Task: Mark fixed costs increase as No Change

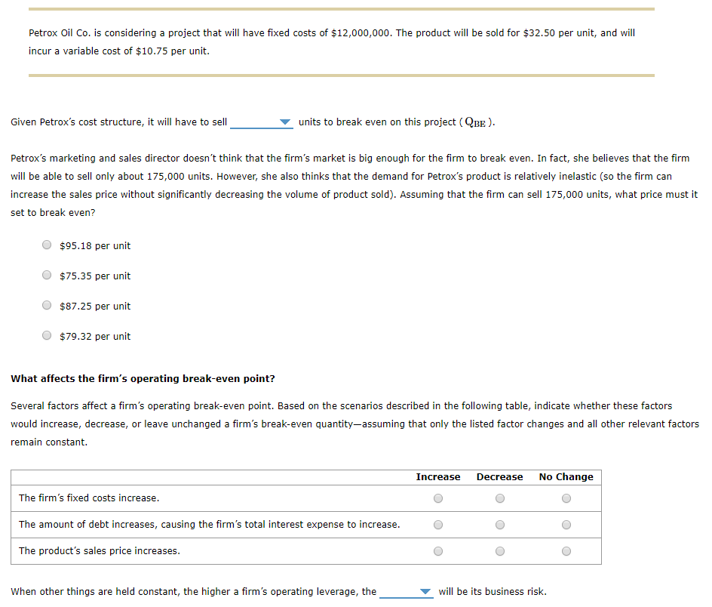Action: tap(566, 498)
